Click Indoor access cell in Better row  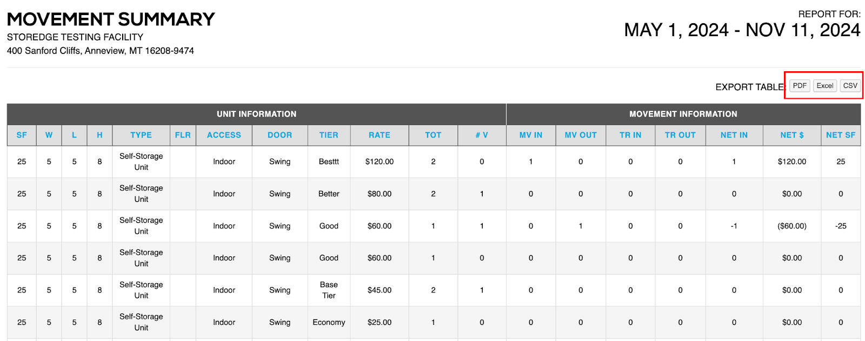(x=224, y=194)
